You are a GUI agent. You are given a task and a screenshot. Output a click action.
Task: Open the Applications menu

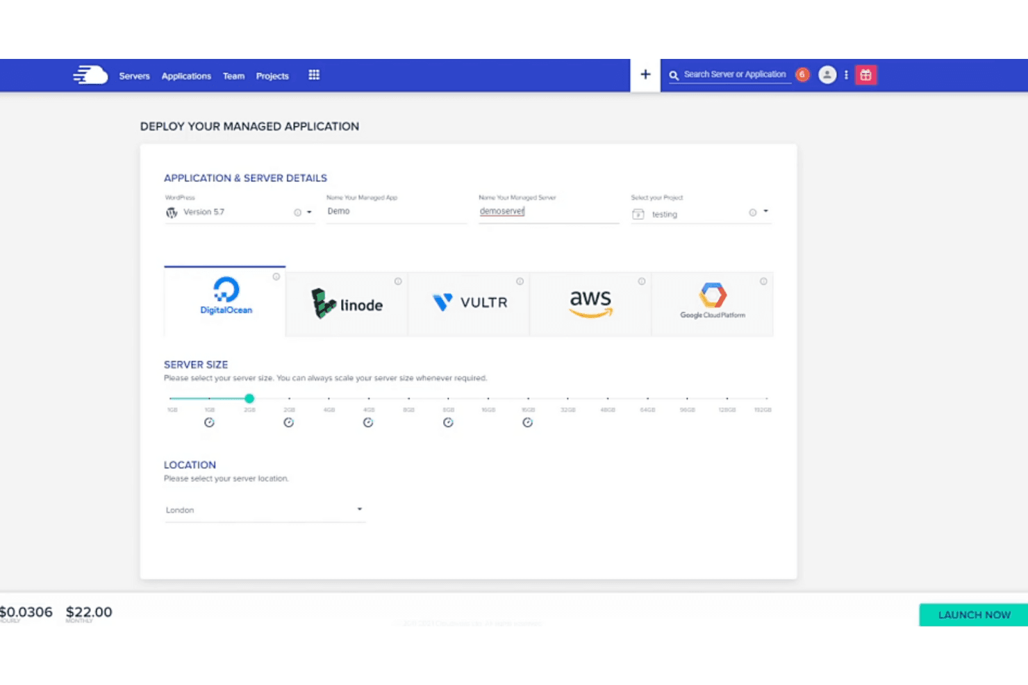coord(186,76)
